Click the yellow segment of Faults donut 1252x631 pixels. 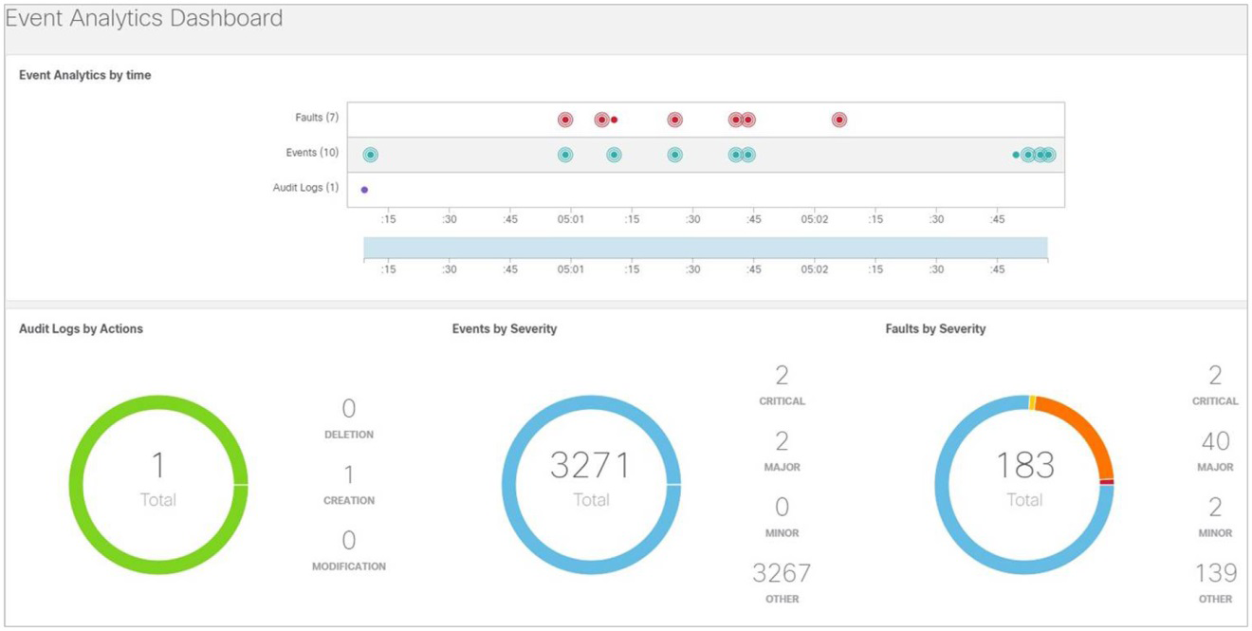[x=1032, y=402]
